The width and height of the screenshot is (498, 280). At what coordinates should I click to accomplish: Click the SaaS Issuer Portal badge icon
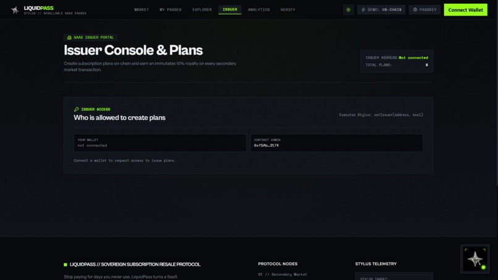point(69,38)
